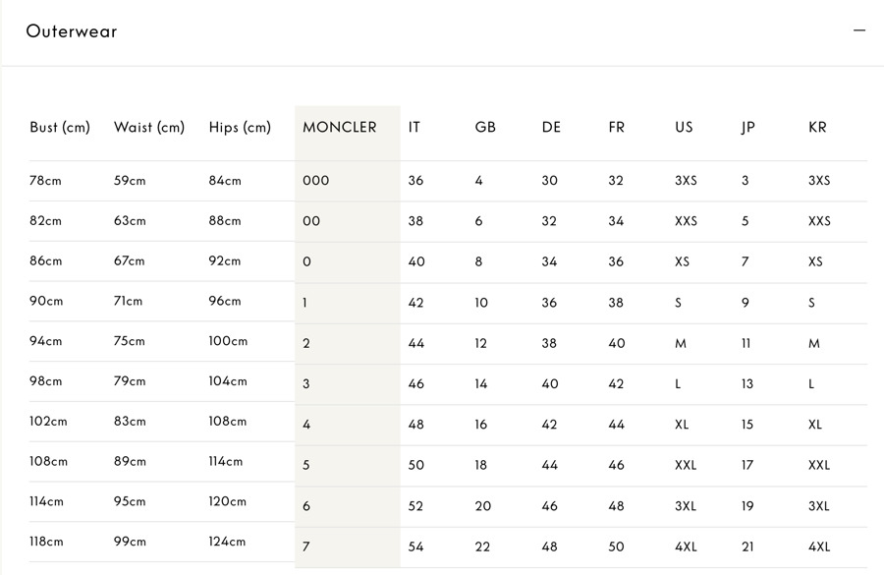Click the IT 44 size cell
The width and height of the screenshot is (884, 575).
[x=416, y=343]
